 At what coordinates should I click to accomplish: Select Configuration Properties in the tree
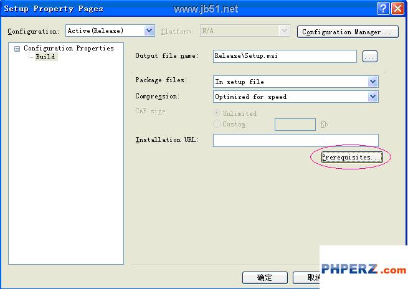(x=69, y=49)
